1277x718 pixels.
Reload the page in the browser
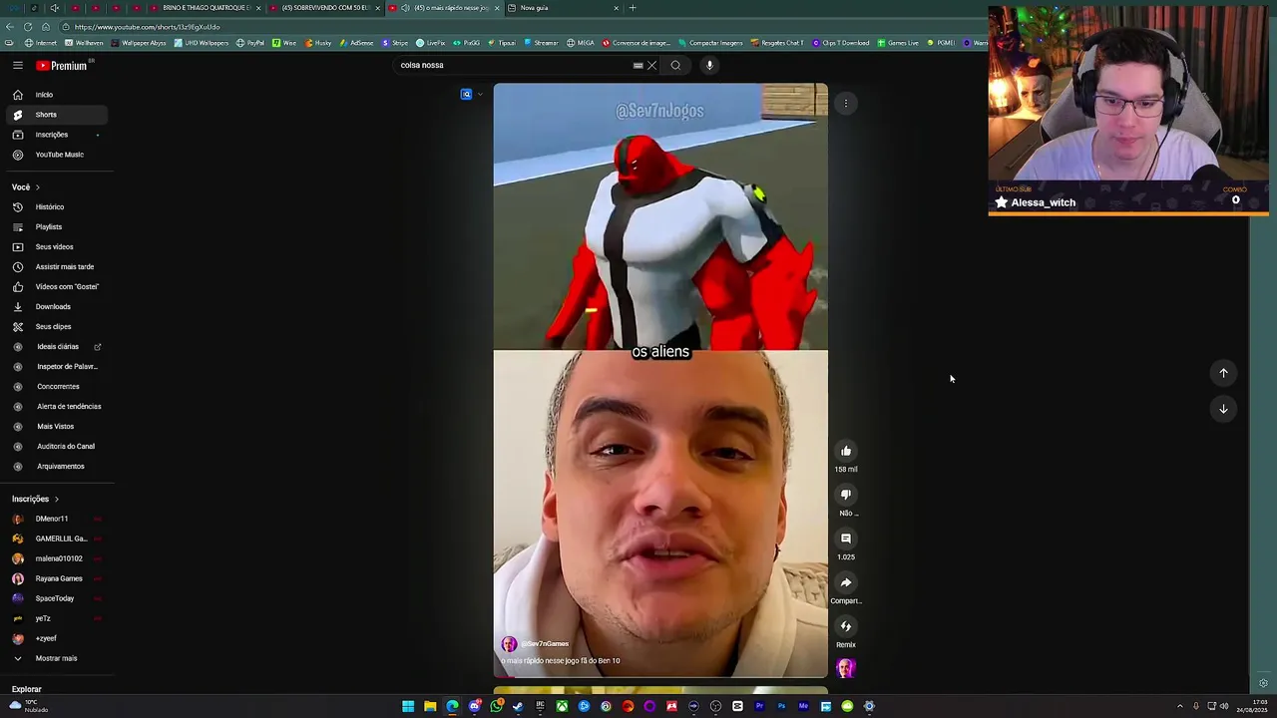pyautogui.click(x=27, y=27)
